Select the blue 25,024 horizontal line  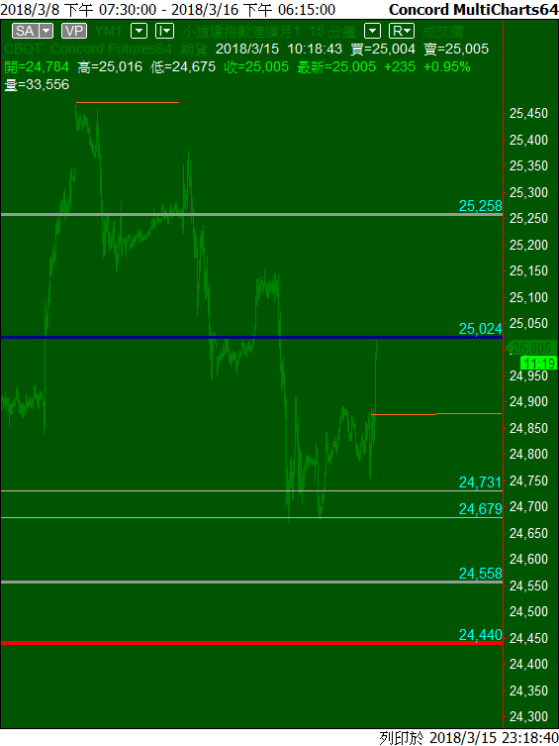tap(251, 337)
